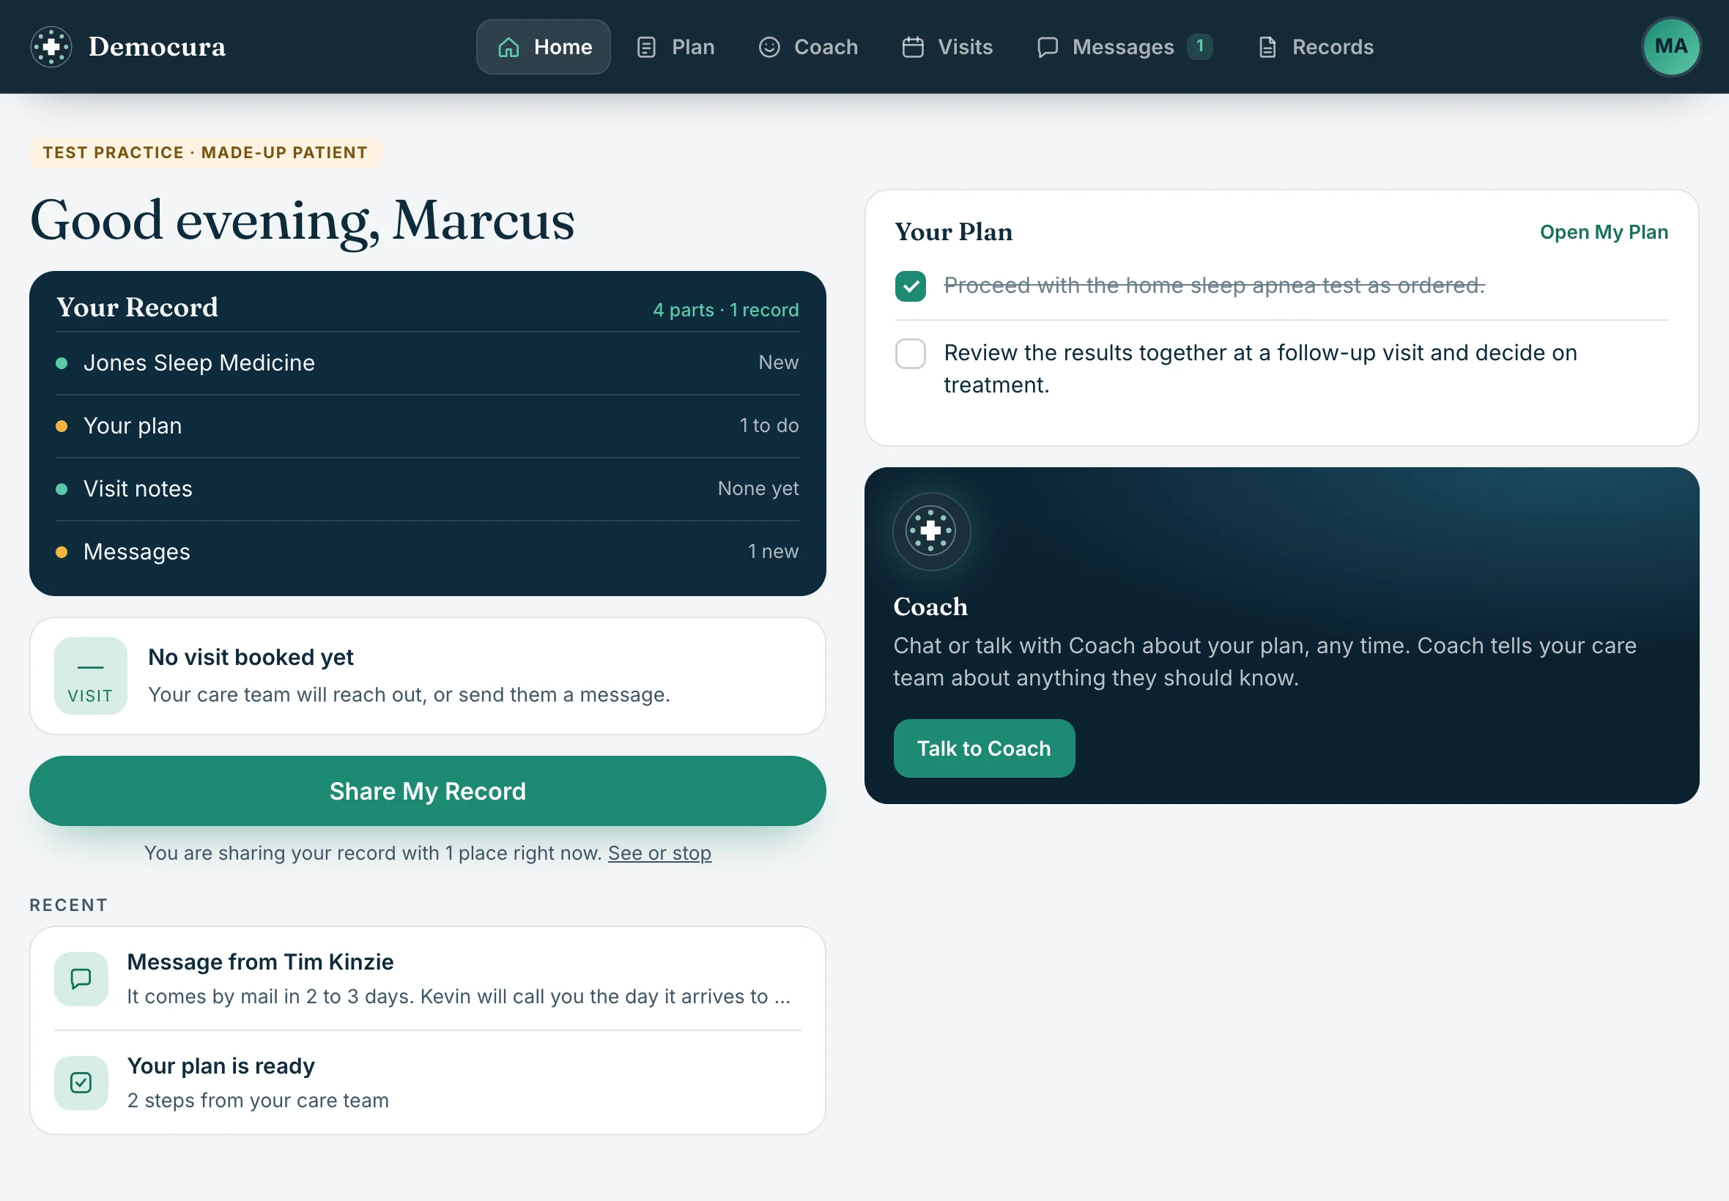Click the Plan document icon in navbar
Image resolution: width=1729 pixels, height=1201 pixels.
[646, 48]
